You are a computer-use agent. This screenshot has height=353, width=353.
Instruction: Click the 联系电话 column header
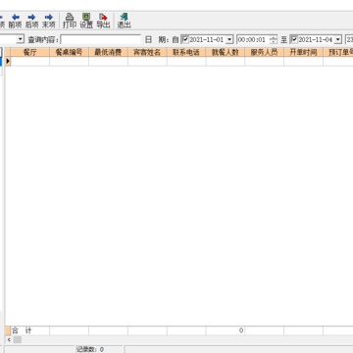186,52
